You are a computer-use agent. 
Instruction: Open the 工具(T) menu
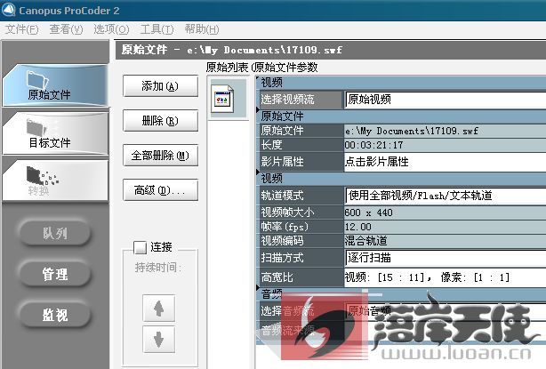[x=157, y=29]
